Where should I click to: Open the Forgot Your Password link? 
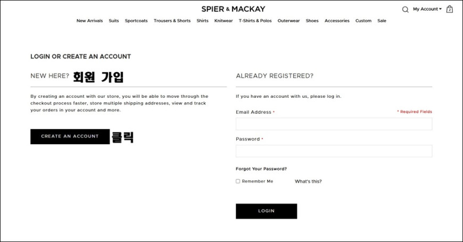coord(261,169)
